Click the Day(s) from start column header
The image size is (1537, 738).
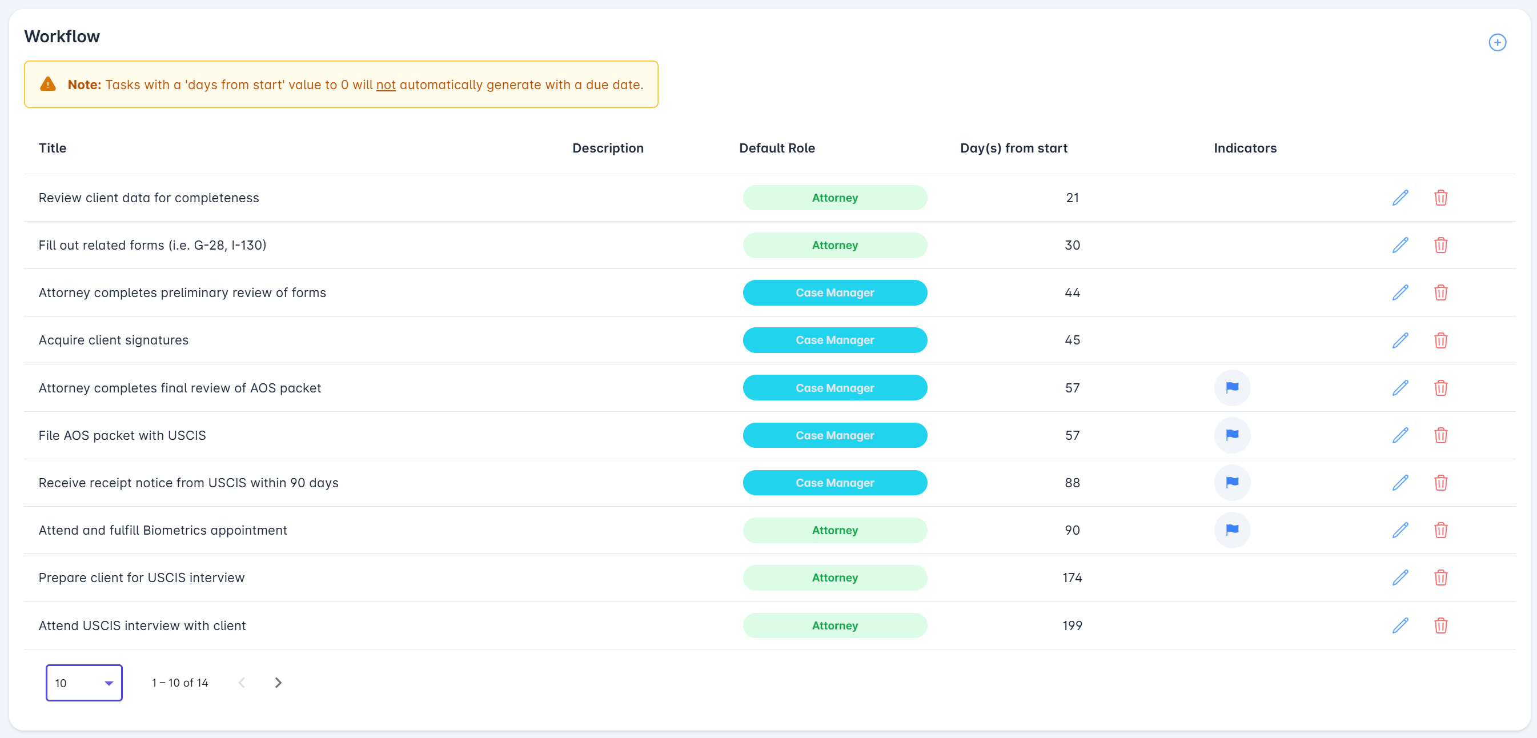point(1013,148)
